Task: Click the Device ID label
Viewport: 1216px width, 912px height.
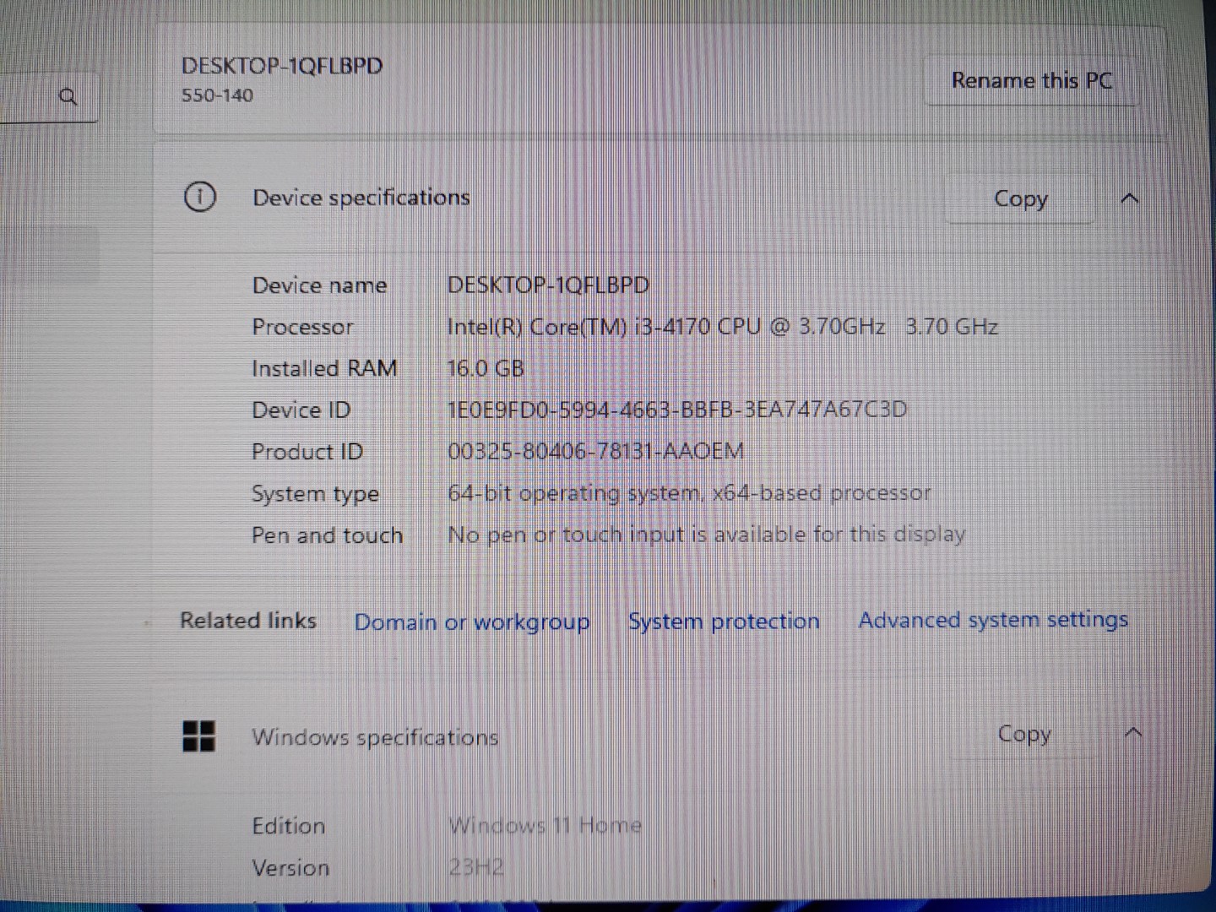Action: click(x=301, y=410)
